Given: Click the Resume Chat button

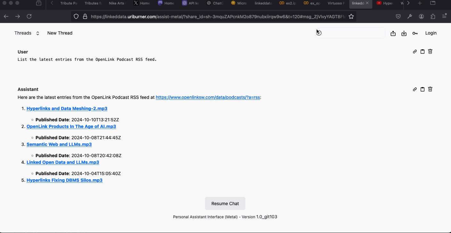Looking at the screenshot, I should click(x=225, y=204).
